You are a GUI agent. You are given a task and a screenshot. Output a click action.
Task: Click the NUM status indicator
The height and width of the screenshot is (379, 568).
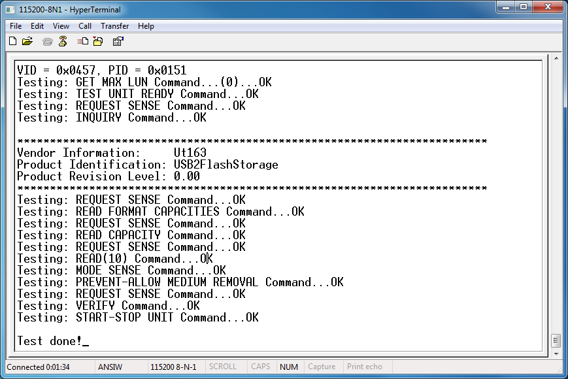[289, 367]
